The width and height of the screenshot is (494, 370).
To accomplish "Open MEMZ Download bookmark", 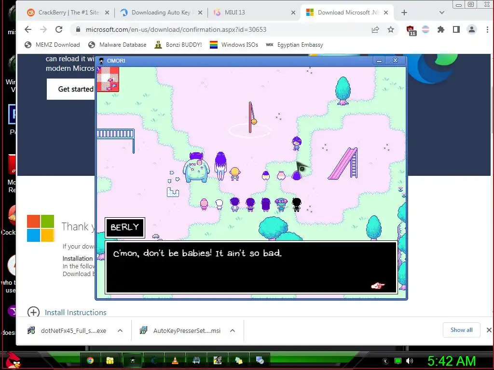I will [52, 45].
